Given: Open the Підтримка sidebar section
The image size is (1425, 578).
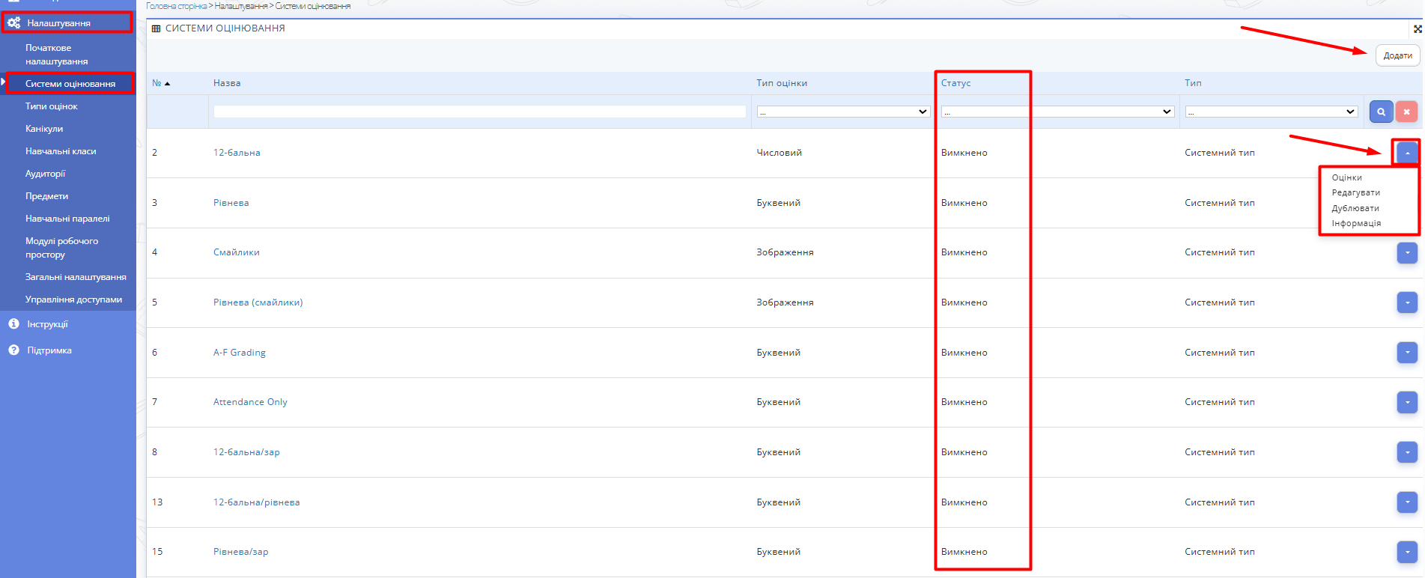Looking at the screenshot, I should (49, 350).
